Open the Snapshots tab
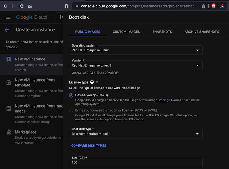Image resolution: width=229 pixels, height=169 pixels. (x=162, y=32)
